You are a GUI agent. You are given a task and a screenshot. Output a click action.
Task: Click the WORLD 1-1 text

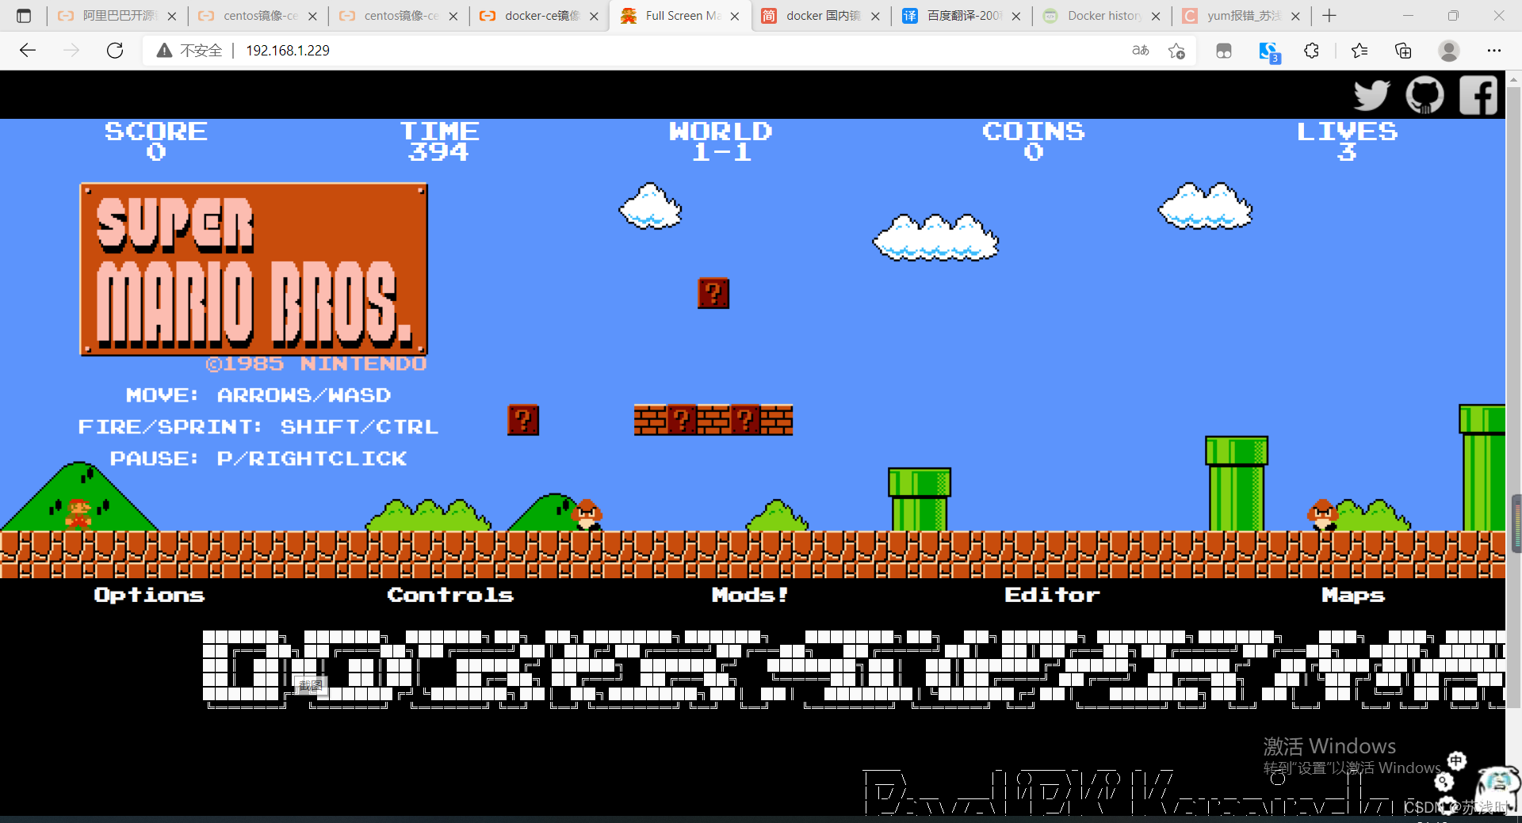(721, 142)
